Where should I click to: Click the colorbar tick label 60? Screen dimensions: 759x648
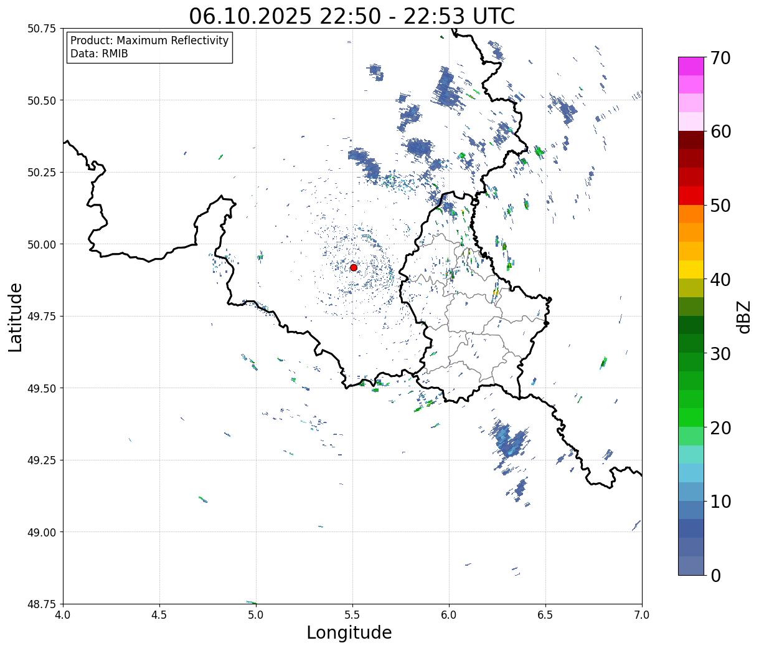[720, 131]
